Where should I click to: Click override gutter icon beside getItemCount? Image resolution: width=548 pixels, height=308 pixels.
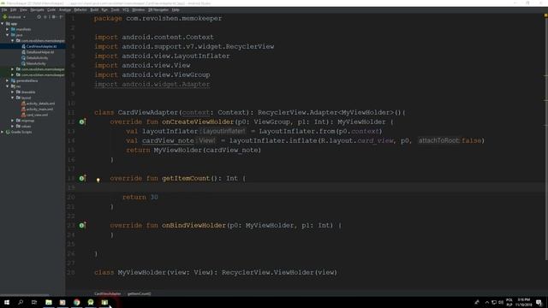(82, 179)
